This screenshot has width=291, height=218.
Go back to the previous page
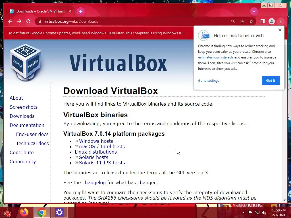[10, 21]
